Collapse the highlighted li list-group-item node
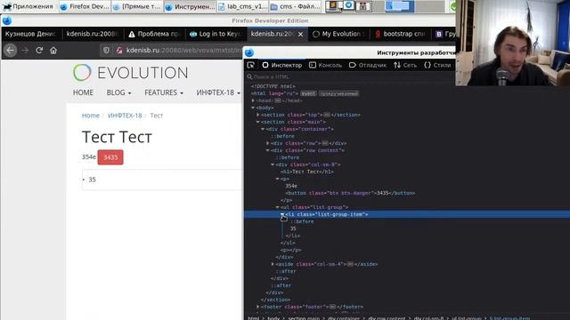This screenshot has height=320, width=570. [x=282, y=214]
